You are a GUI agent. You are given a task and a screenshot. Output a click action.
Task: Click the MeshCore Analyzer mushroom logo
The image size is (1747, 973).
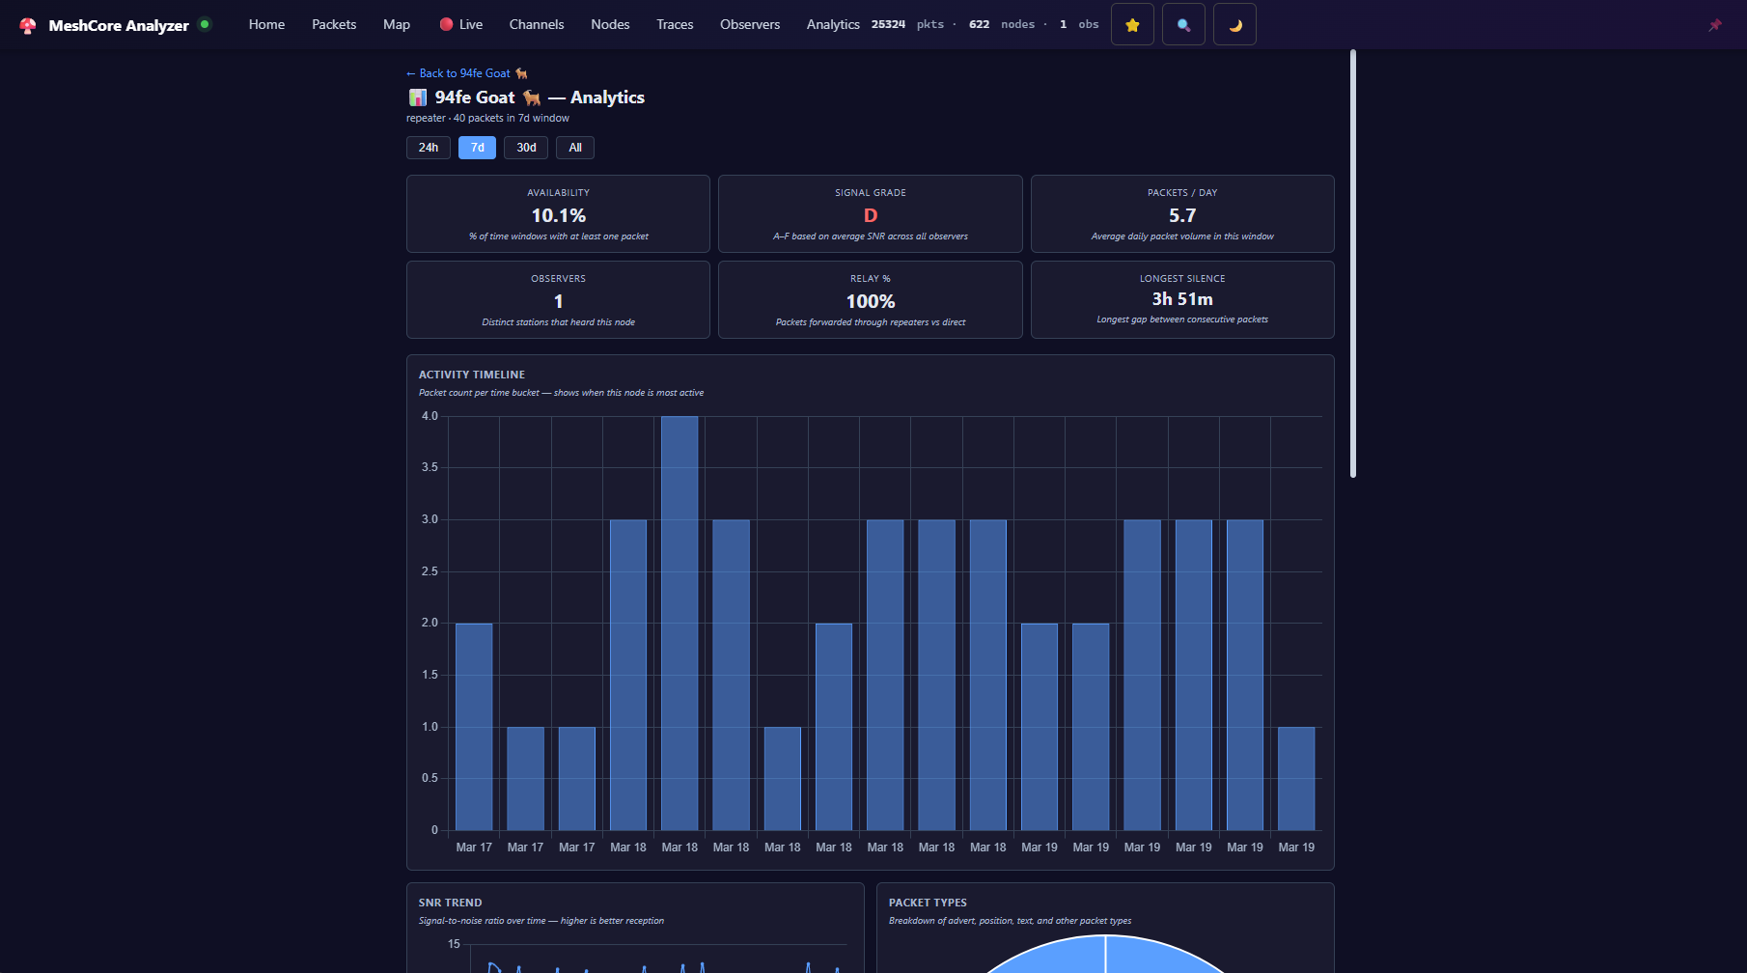(28, 24)
